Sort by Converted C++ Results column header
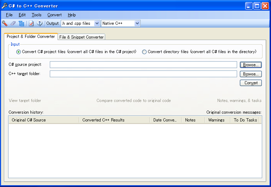Viewport: 271px width, 187px height. [114, 120]
